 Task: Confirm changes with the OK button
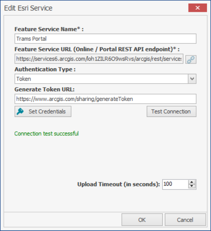(x=142, y=220)
